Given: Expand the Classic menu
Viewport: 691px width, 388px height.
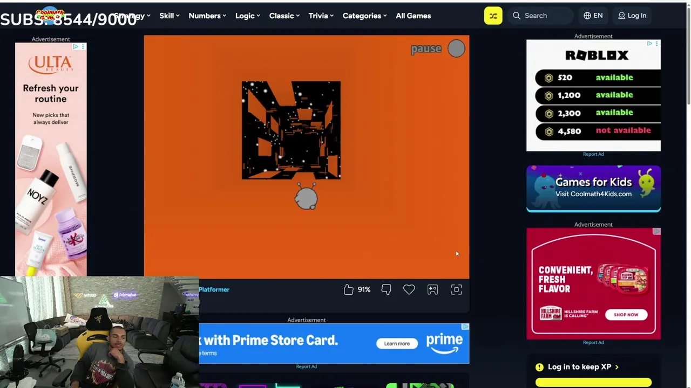Looking at the screenshot, I should click(284, 16).
